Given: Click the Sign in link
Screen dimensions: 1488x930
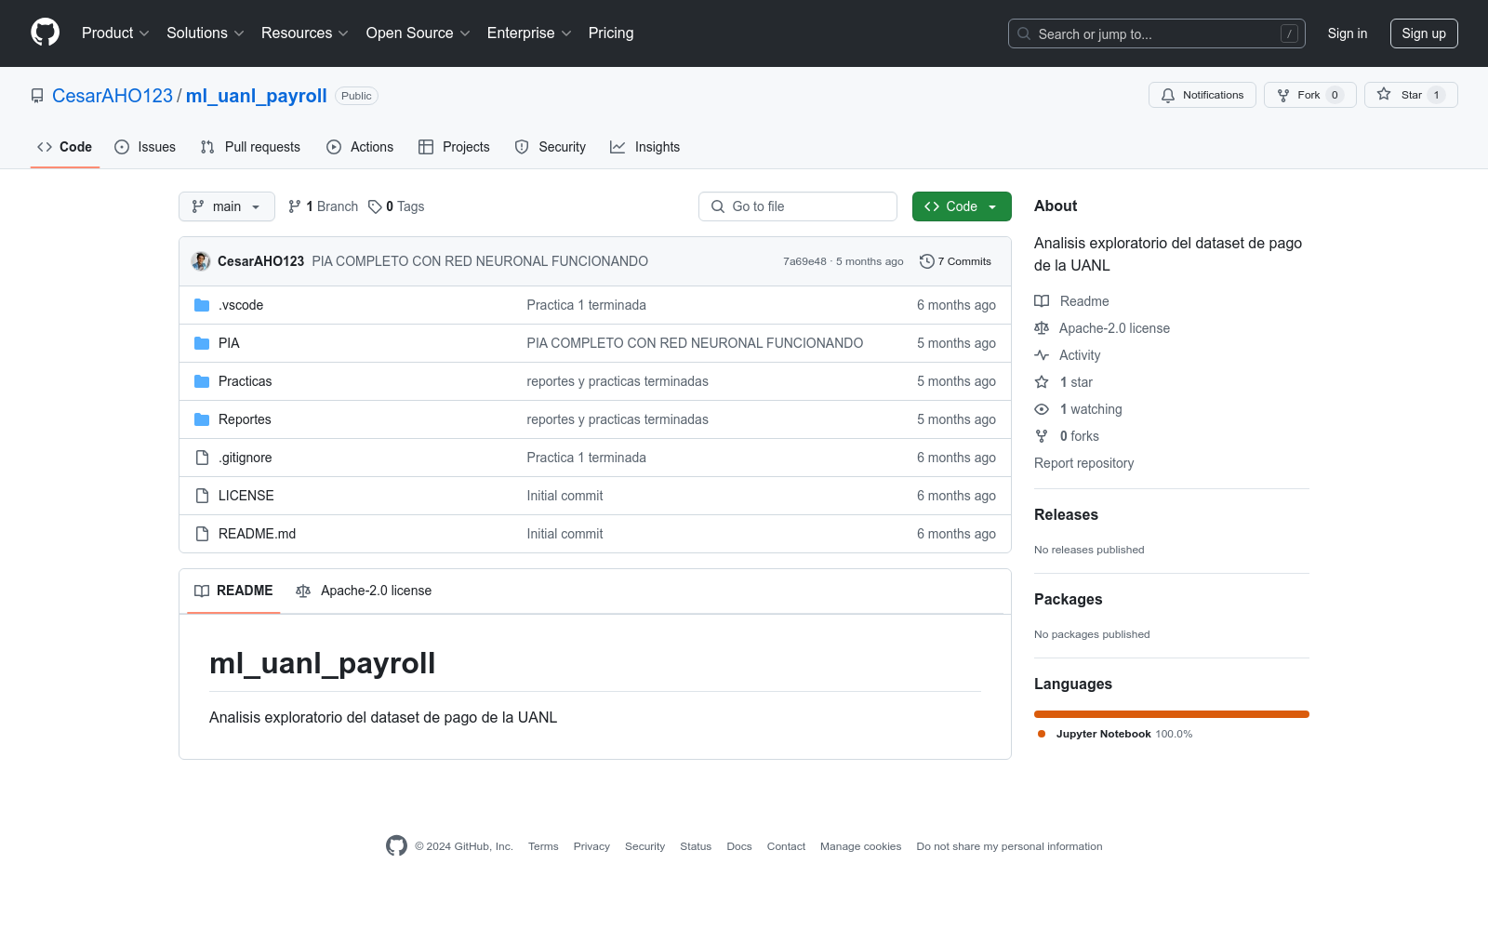Looking at the screenshot, I should tap(1348, 33).
